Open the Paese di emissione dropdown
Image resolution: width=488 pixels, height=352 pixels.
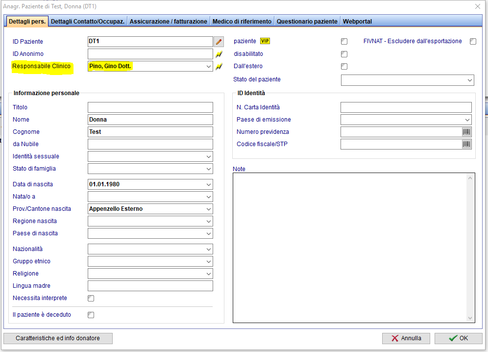tap(467, 120)
